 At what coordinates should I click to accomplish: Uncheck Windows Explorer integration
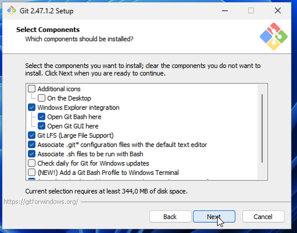[x=32, y=107]
